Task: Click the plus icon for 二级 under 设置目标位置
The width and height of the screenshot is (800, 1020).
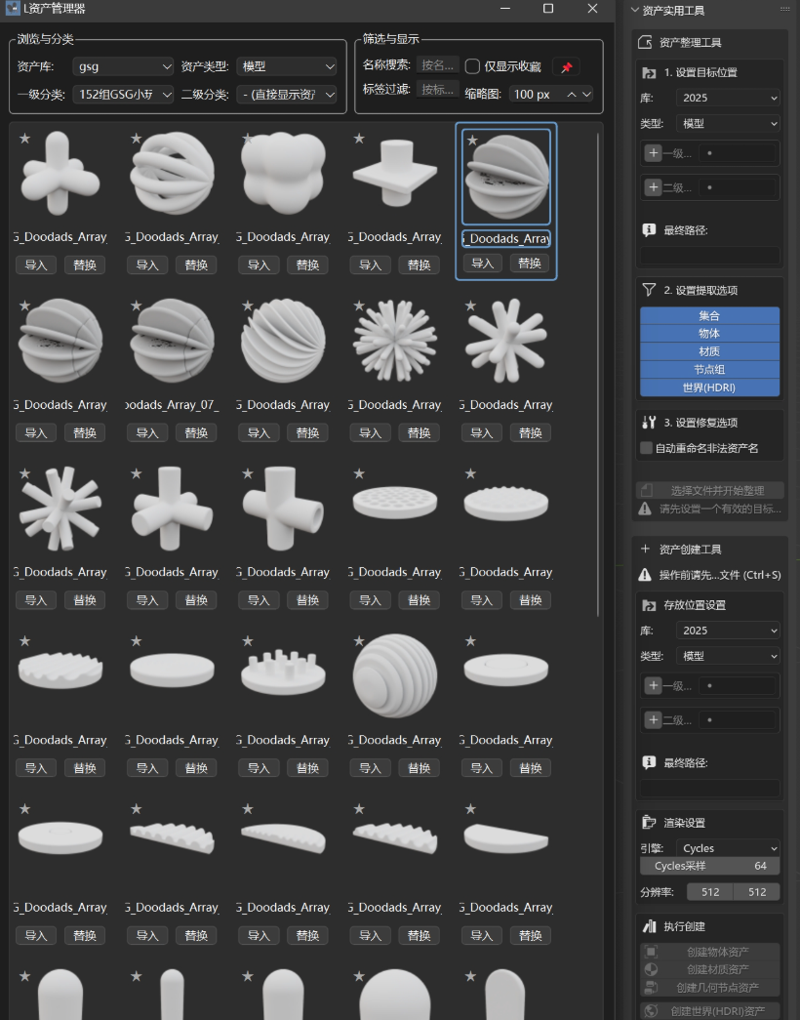Action: [x=653, y=187]
